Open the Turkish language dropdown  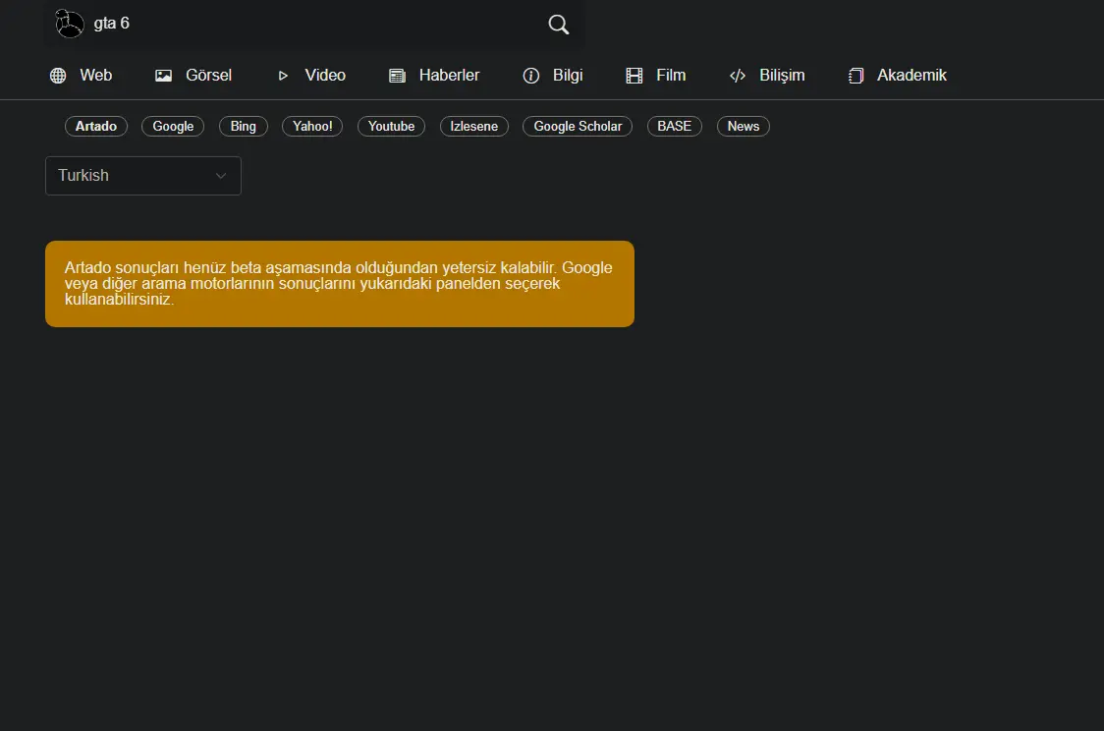(x=143, y=175)
